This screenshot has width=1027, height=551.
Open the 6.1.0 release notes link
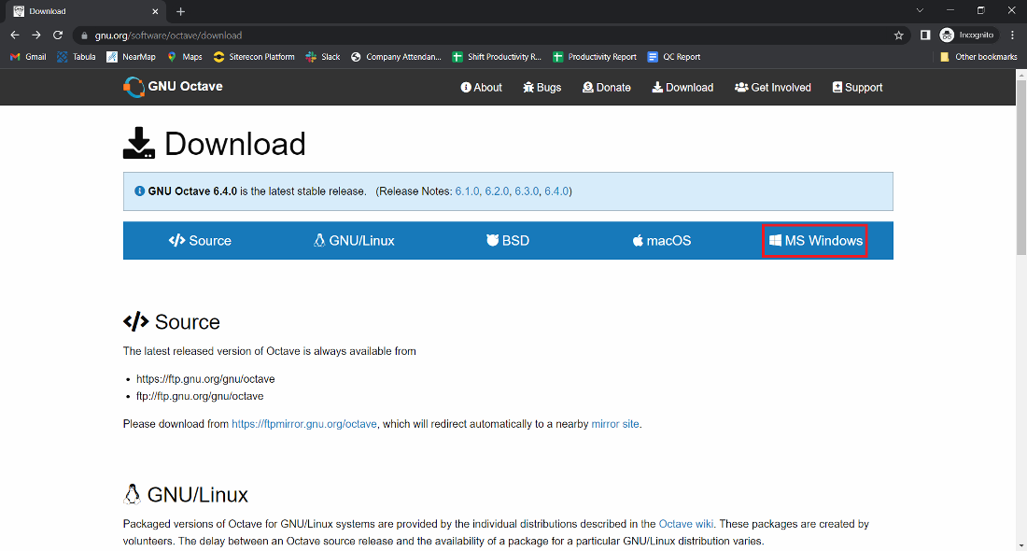pos(467,191)
